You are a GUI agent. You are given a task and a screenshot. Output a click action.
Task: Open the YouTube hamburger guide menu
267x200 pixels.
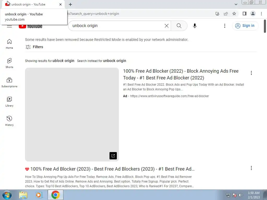[x=9, y=26]
